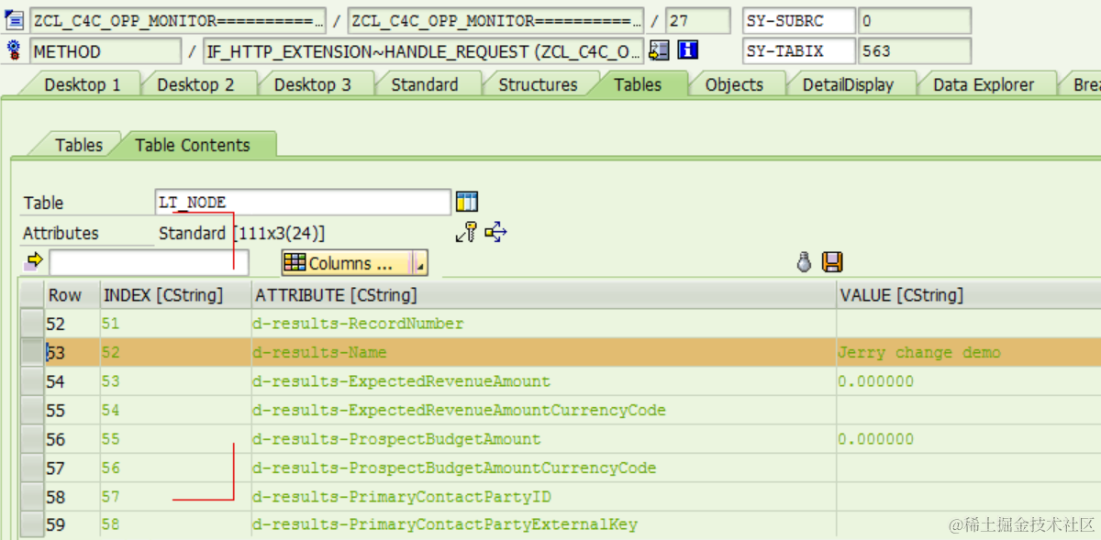Click the d-results-ProspectBudgetAmount cell
Screen dimensions: 1101x540
tap(543, 439)
